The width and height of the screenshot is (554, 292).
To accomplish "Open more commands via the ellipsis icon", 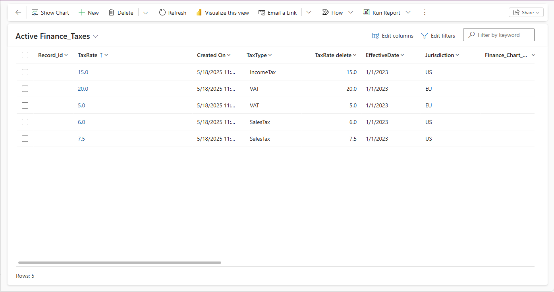I will pos(425,12).
